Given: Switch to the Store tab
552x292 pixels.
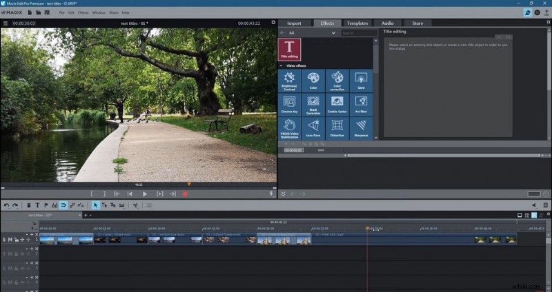Looking at the screenshot, I should point(417,23).
